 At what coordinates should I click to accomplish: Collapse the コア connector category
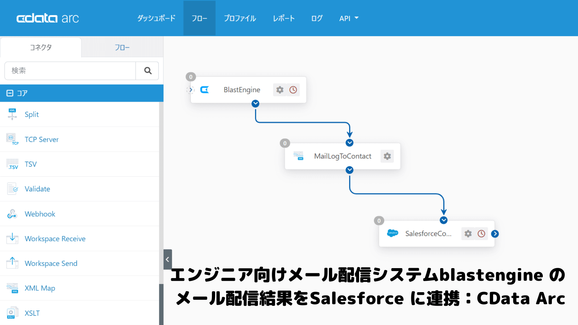10,93
